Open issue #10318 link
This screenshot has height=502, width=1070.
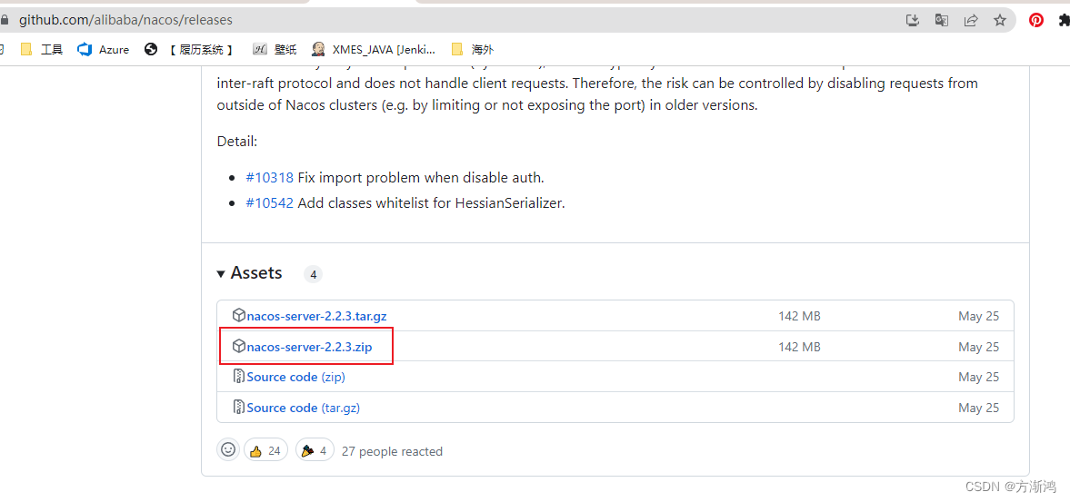point(270,178)
